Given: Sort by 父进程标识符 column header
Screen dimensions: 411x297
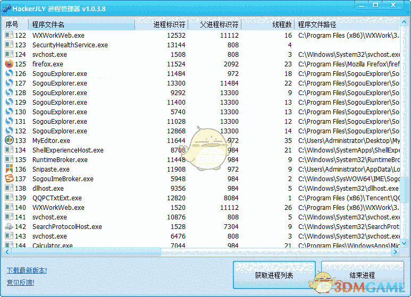Looking at the screenshot, I should [x=215, y=24].
